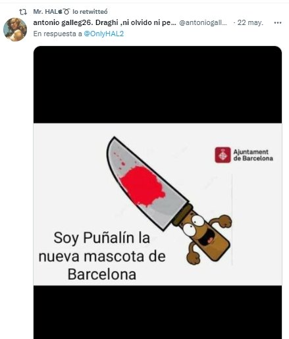This screenshot has width=289, height=339.
Task: Open the tweet's attached image
Action: click(157, 192)
